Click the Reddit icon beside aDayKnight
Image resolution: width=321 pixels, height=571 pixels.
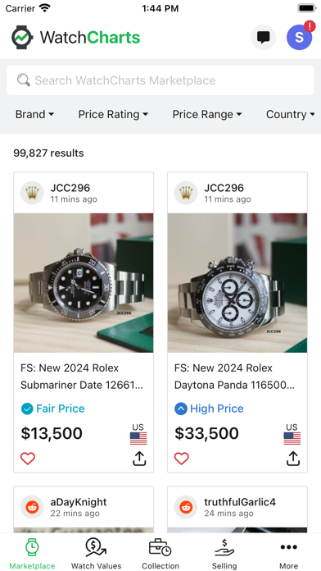point(32,507)
